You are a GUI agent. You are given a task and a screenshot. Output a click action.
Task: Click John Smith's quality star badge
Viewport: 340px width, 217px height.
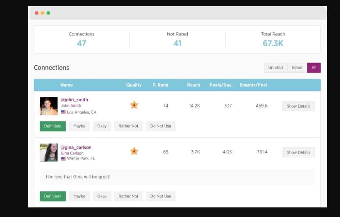(x=134, y=105)
